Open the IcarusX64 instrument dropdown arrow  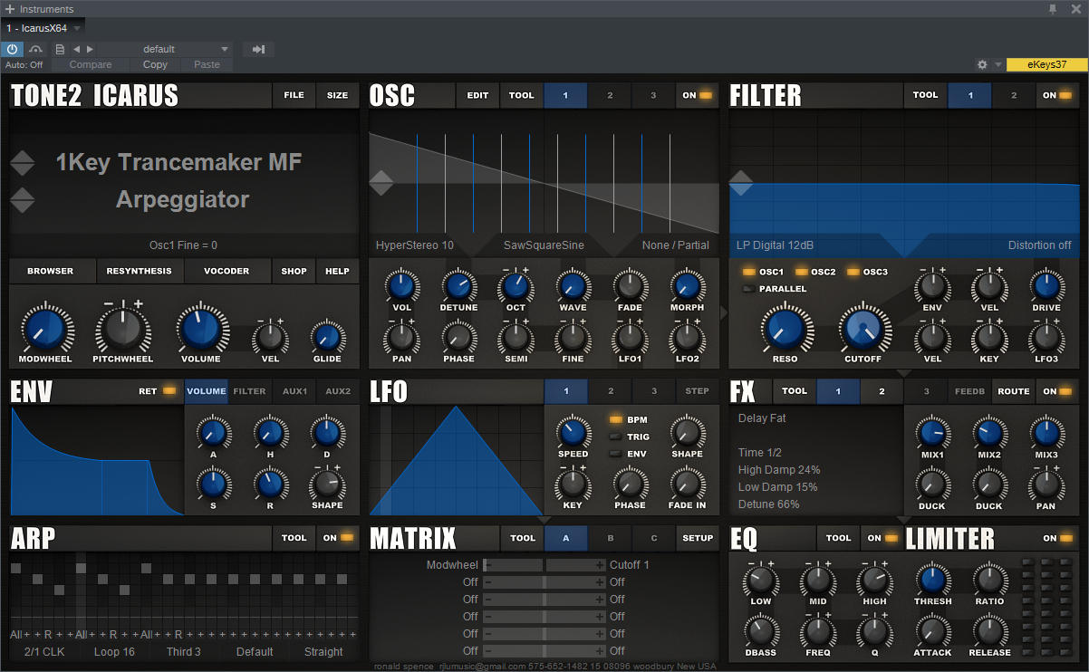pos(77,28)
